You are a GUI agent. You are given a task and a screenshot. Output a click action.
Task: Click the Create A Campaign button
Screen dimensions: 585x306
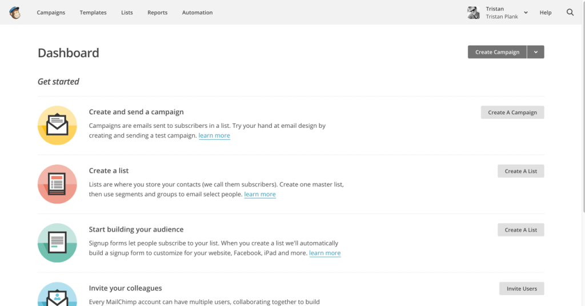pos(512,112)
